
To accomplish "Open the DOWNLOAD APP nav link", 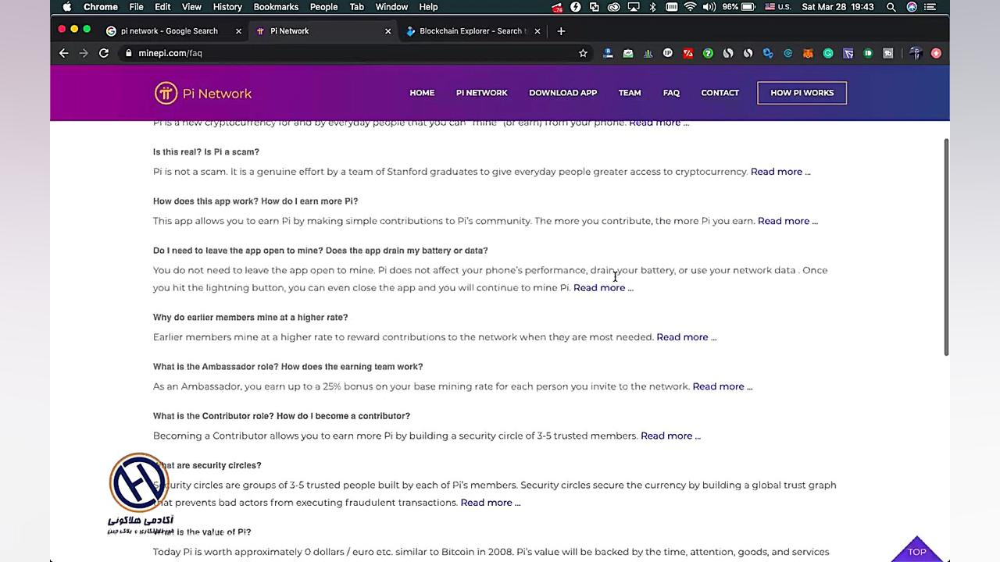I will [x=562, y=93].
